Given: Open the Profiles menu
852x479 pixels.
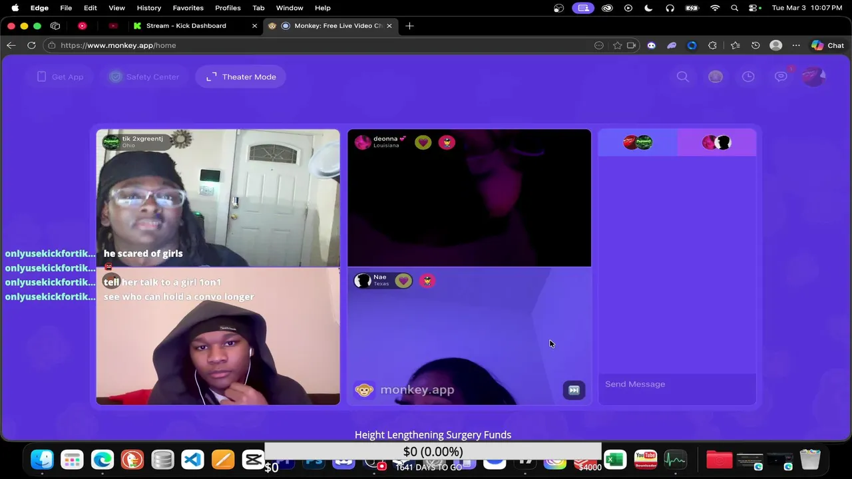Looking at the screenshot, I should click(x=228, y=8).
